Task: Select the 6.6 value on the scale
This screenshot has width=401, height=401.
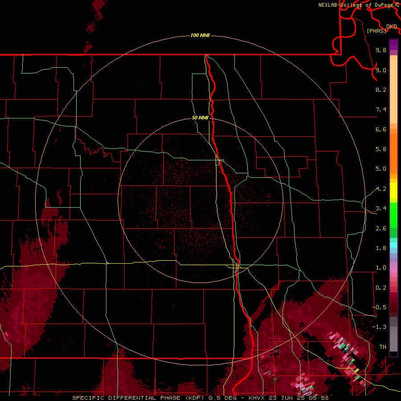Action: click(x=381, y=129)
